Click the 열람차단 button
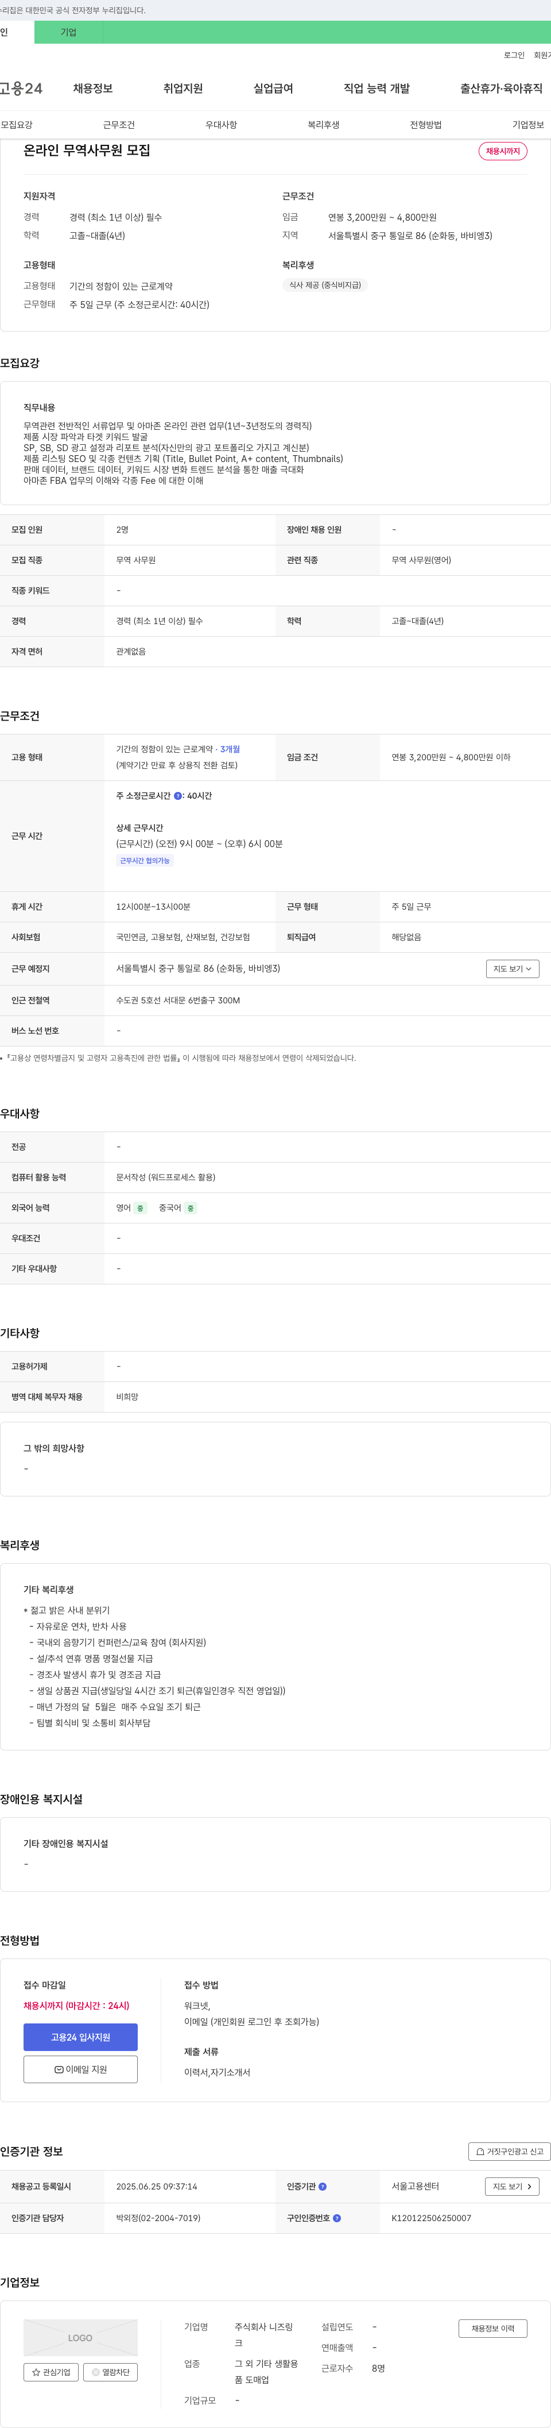551x2428 pixels. tap(110, 2372)
